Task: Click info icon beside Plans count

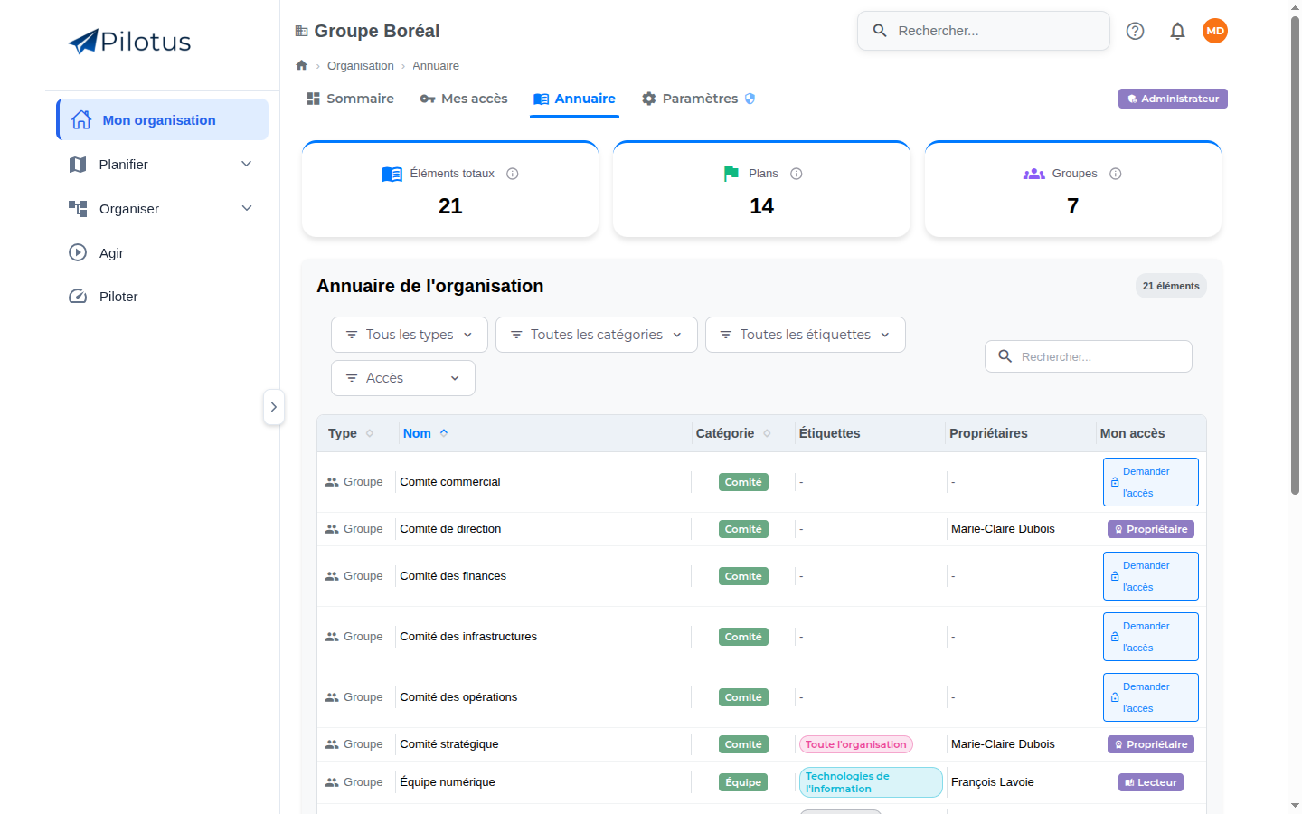Action: [797, 174]
